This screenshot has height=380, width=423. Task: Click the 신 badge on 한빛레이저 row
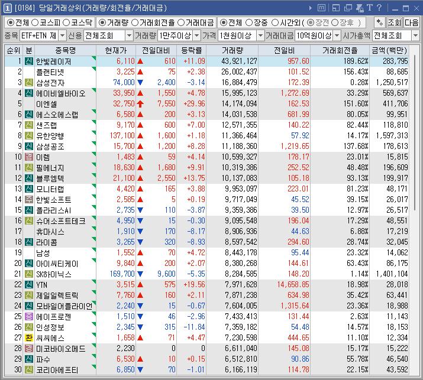tap(29, 61)
